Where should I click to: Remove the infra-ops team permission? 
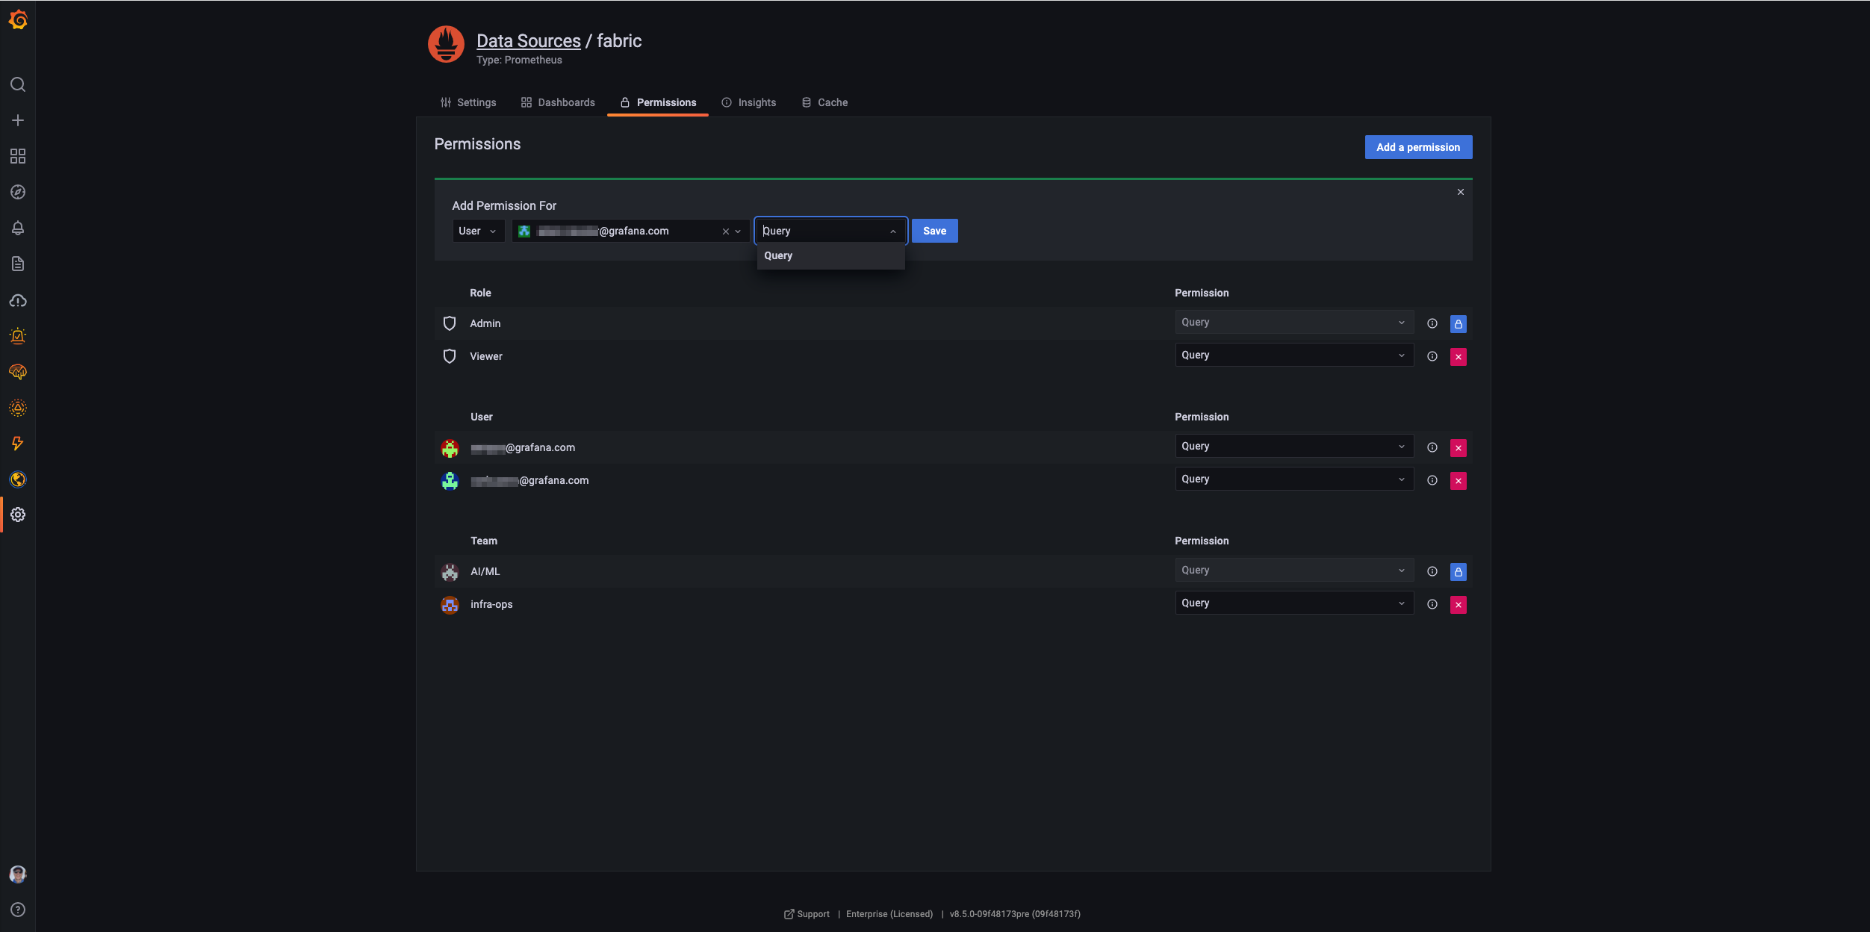(1458, 604)
